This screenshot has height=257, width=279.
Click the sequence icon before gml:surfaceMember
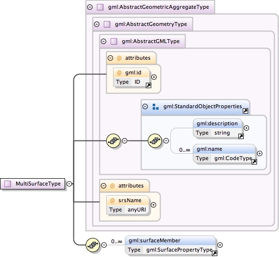(93, 245)
